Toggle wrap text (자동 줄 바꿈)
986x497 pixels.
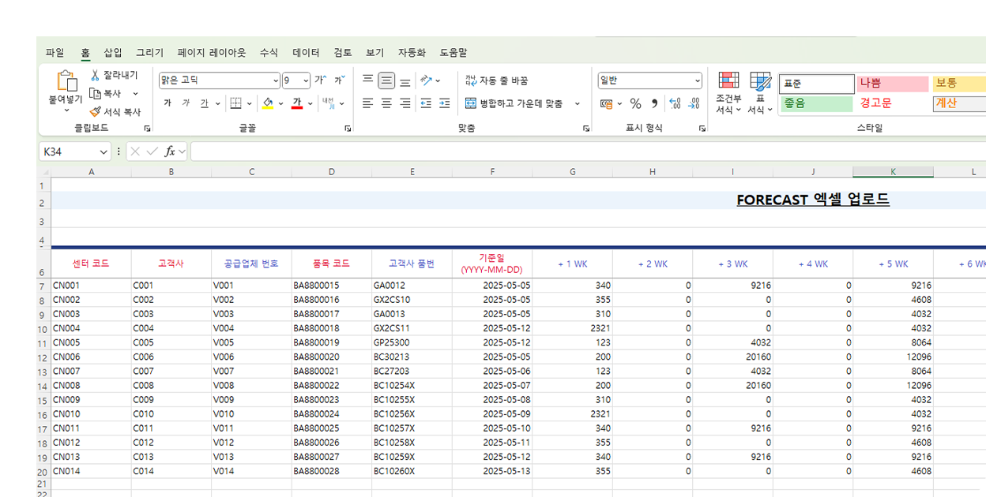(496, 80)
